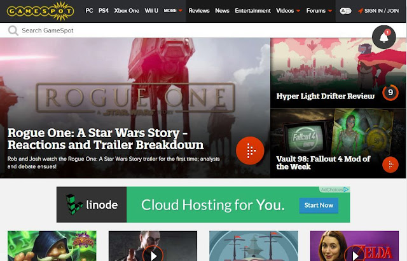The image size is (407, 261).
Task: Open the ships illustration thumbnail
Action: pyautogui.click(x=254, y=246)
